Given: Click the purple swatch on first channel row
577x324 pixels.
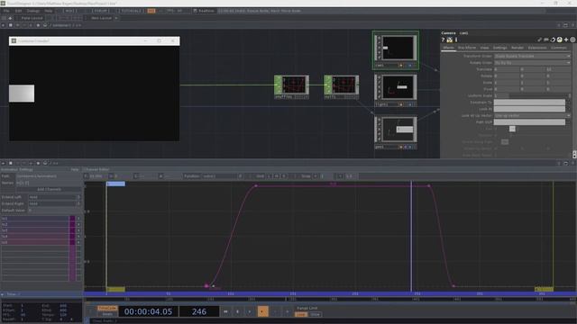Looking at the screenshot, I should [72, 219].
